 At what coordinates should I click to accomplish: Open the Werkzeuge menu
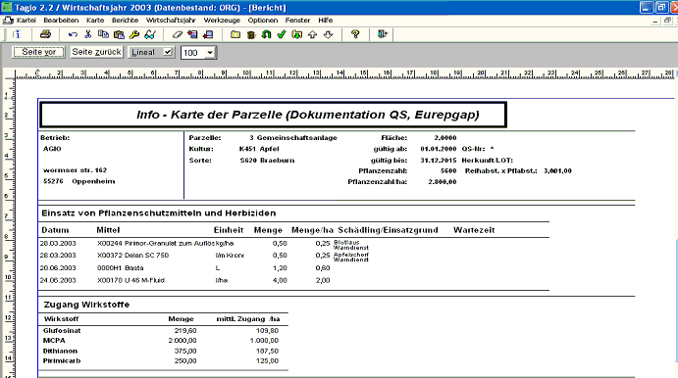click(x=222, y=21)
